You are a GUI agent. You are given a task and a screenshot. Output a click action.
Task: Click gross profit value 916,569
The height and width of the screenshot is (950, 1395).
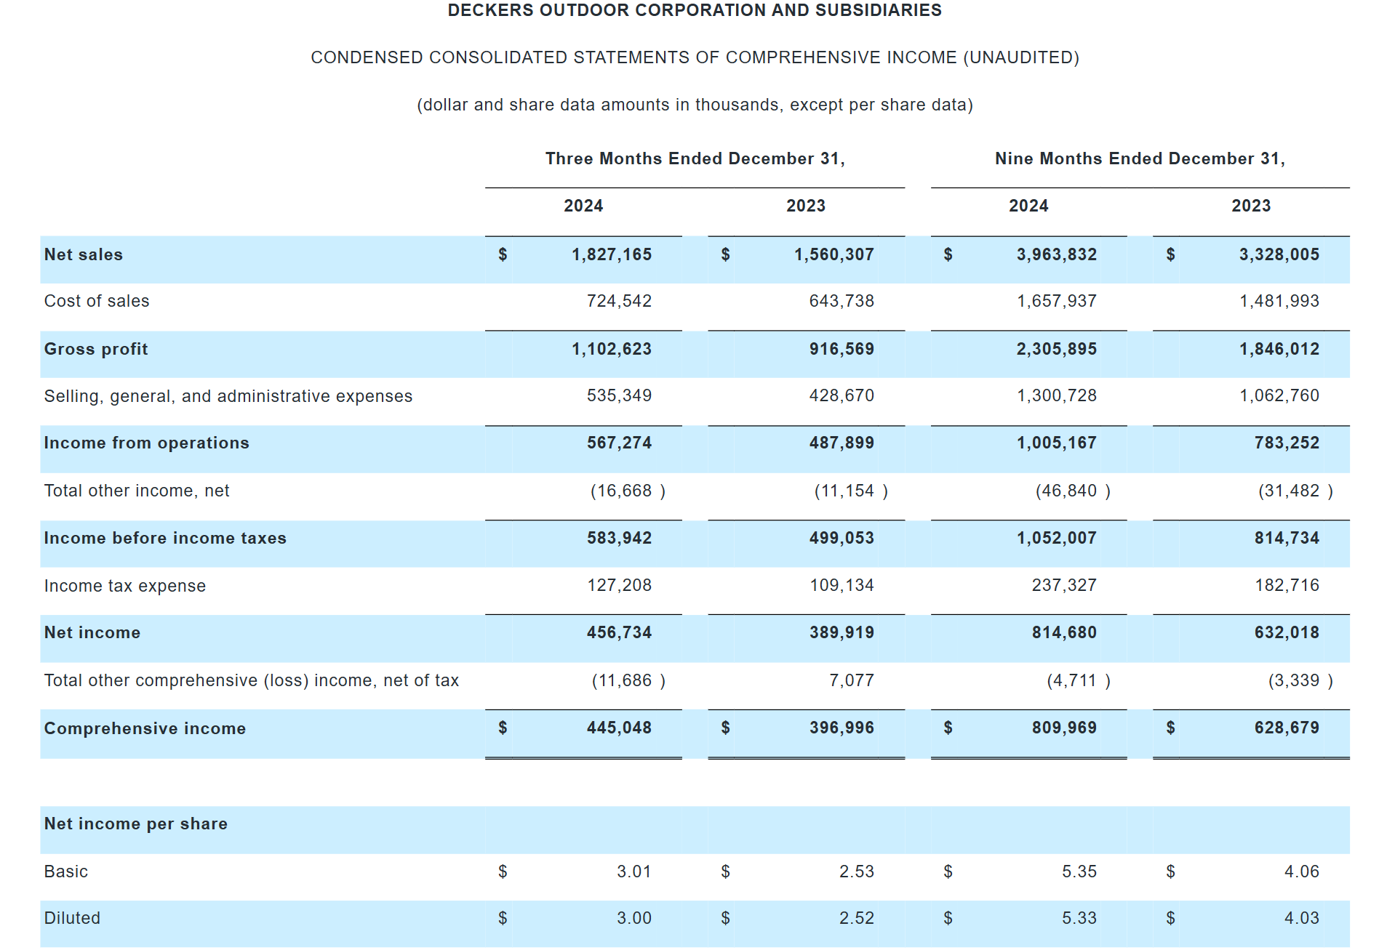tap(842, 349)
